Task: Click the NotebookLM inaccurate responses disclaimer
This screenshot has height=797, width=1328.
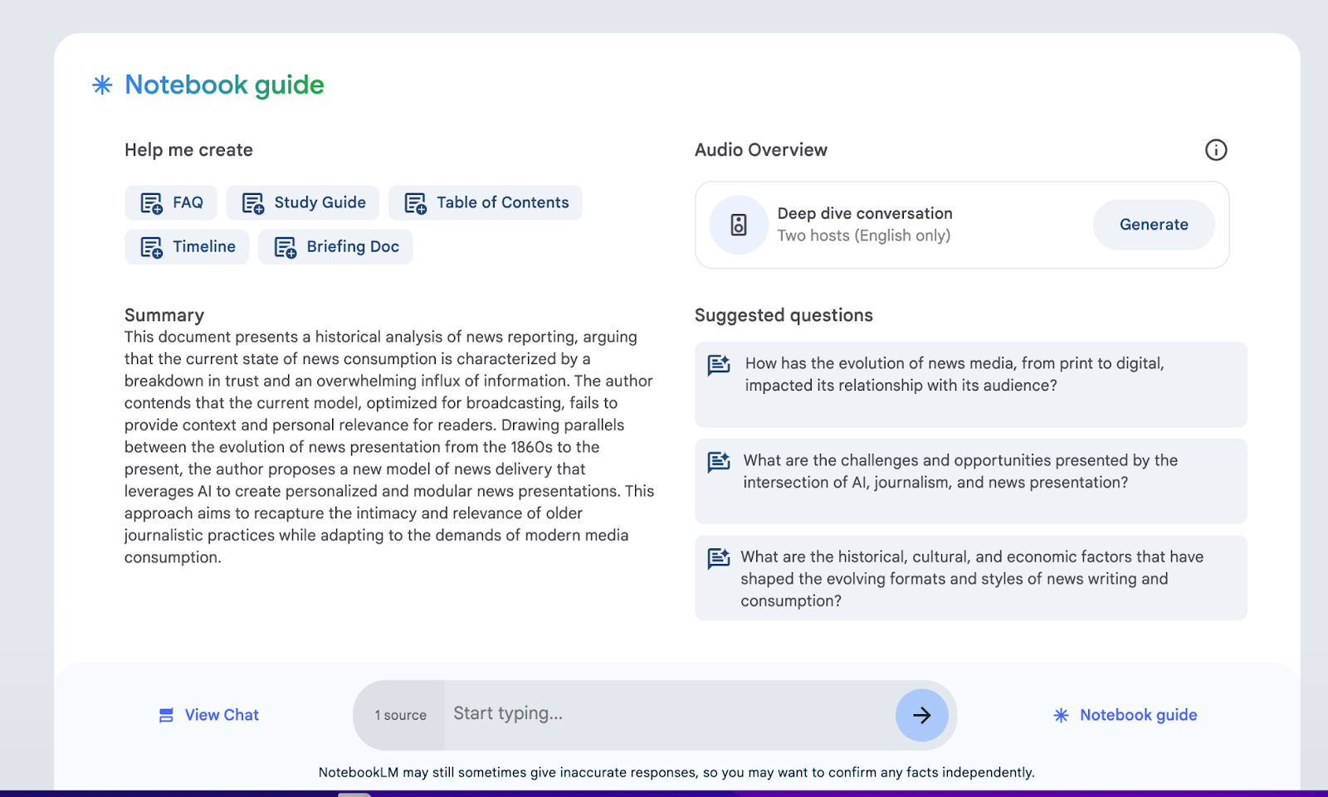Action: 676,772
